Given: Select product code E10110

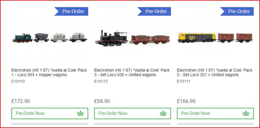Looking at the screenshot, I should click(x=18, y=82).
